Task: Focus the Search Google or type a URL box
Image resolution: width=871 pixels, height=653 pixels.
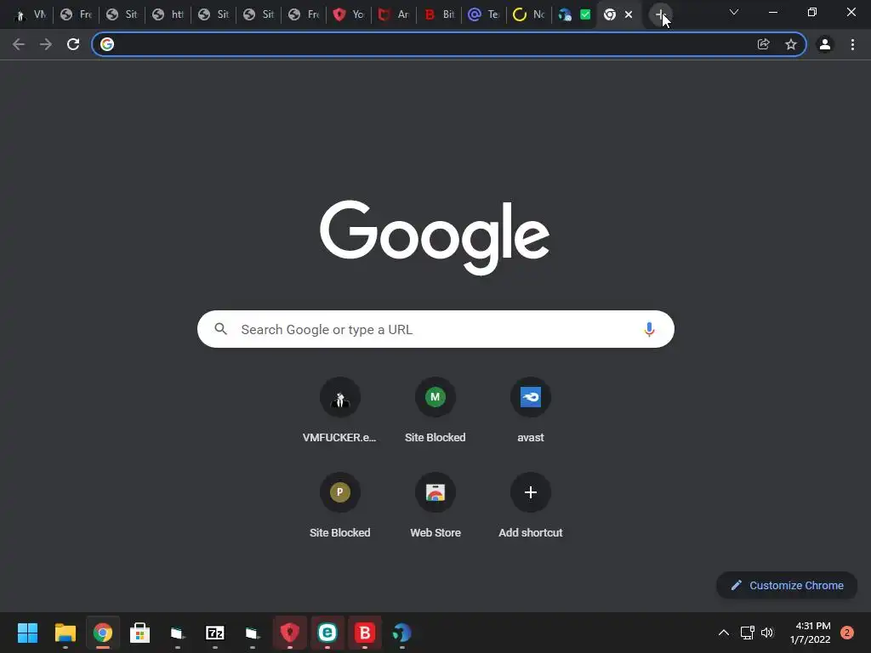Action: pos(435,329)
